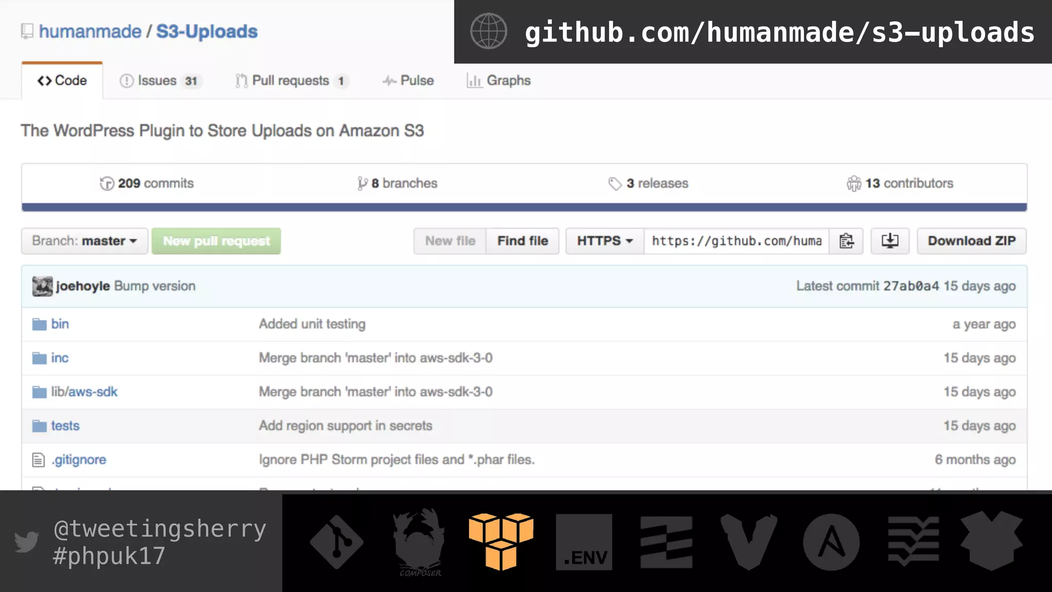Click the commits history icon

(107, 183)
